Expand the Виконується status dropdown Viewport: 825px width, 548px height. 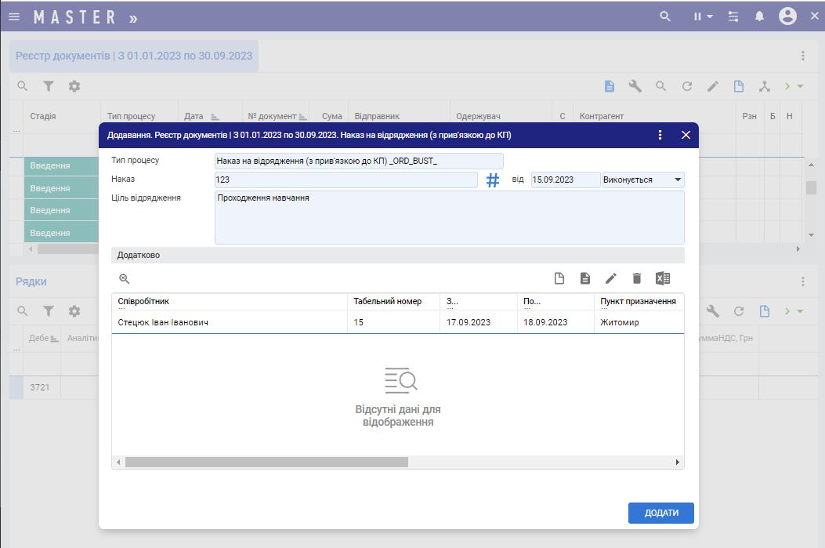pos(677,180)
